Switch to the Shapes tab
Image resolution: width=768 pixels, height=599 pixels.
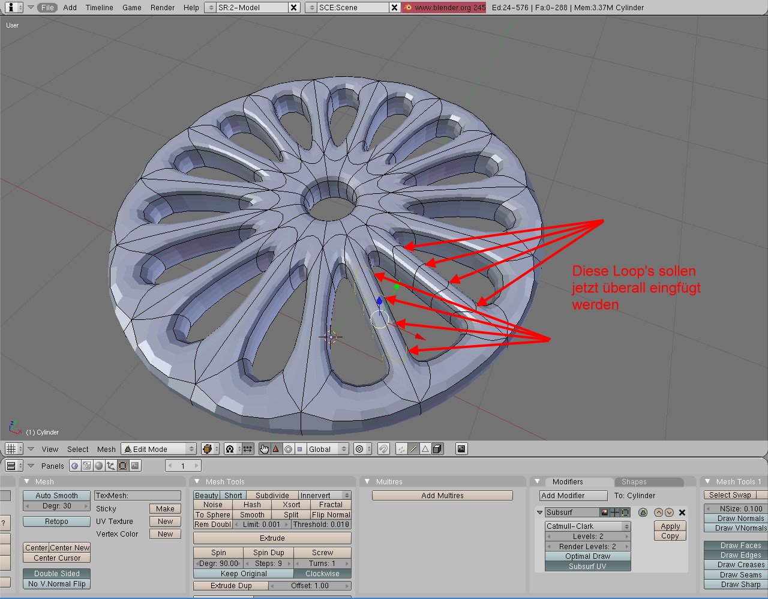pos(634,482)
